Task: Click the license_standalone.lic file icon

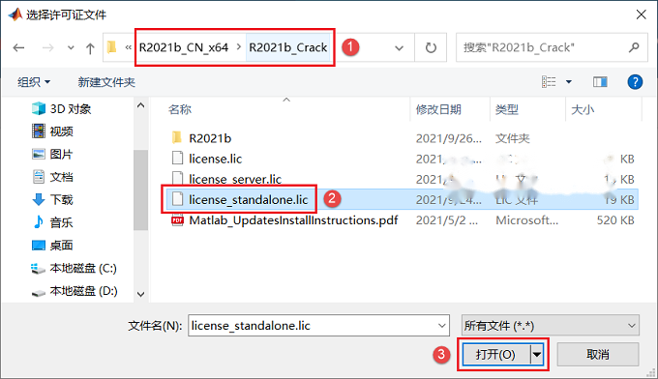Action: point(177,199)
